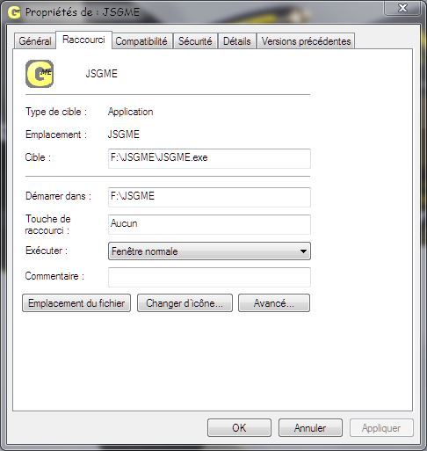Click the large JSGME shortcut icon
427x451 pixels.
point(40,74)
